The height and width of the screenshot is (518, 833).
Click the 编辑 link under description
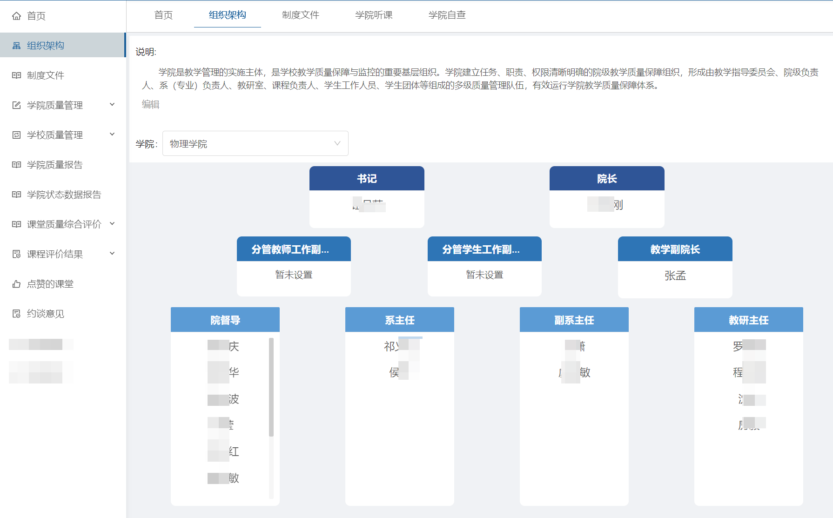point(150,104)
